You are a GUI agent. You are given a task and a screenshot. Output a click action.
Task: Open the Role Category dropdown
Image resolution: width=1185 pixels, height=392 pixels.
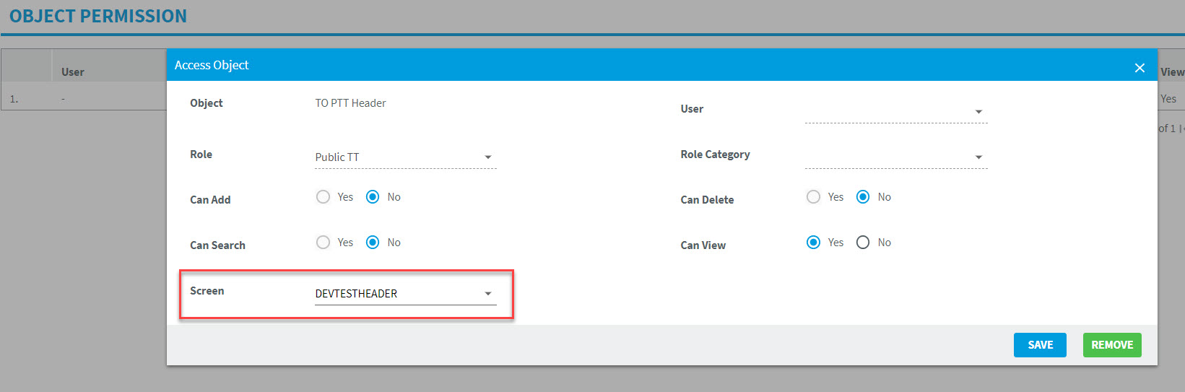pos(895,157)
